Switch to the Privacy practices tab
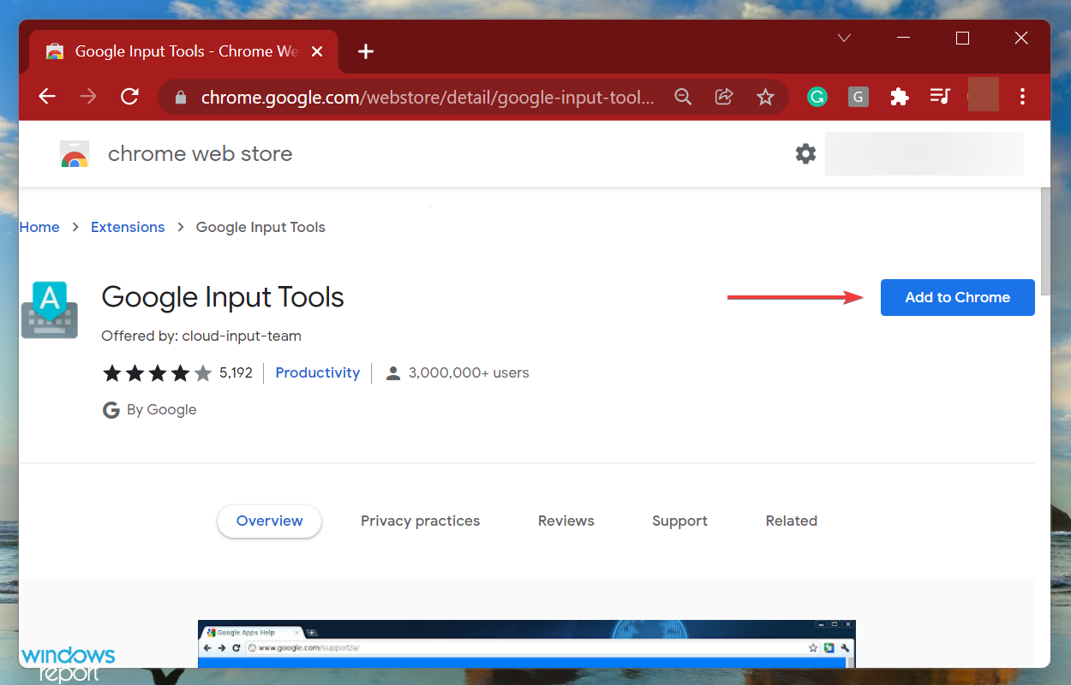This screenshot has width=1071, height=685. [x=420, y=521]
